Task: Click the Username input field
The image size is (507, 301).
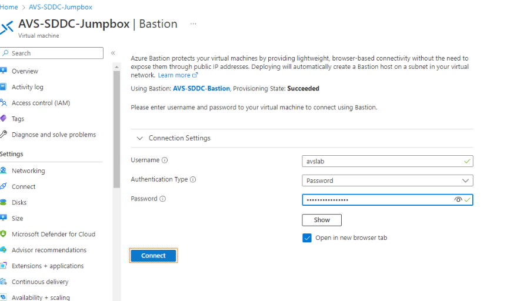Action: [382, 161]
